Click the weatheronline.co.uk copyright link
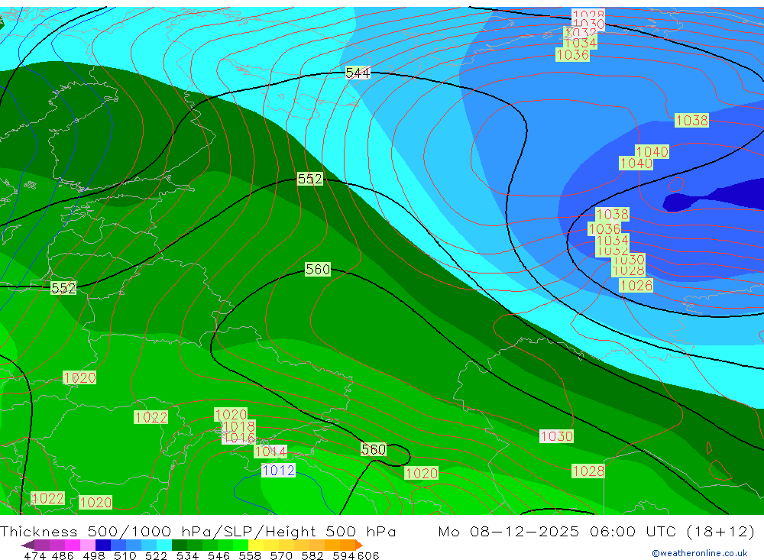Viewport: 764px width, 560px height. (699, 553)
